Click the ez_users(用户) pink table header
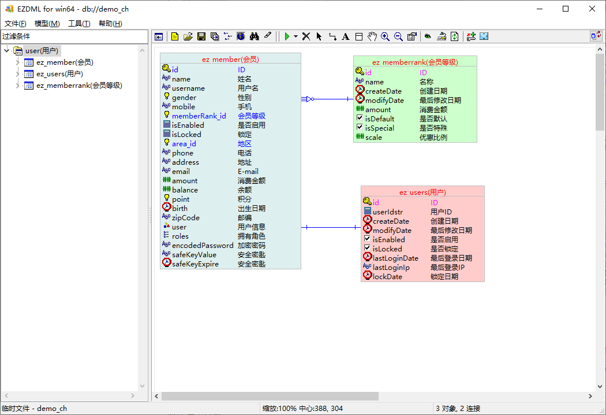The height and width of the screenshot is (415, 606). (422, 192)
